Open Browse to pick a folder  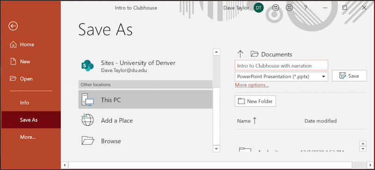(145, 141)
